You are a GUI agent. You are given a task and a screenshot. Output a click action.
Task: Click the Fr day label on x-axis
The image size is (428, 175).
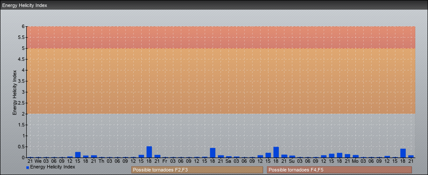pos(165,161)
